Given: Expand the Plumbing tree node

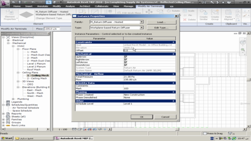Looking at the screenshot, I should [x=13, y=99].
